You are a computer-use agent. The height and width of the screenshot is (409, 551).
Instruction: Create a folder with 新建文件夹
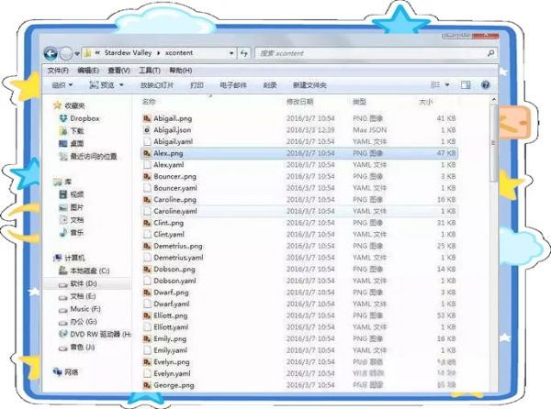click(309, 85)
